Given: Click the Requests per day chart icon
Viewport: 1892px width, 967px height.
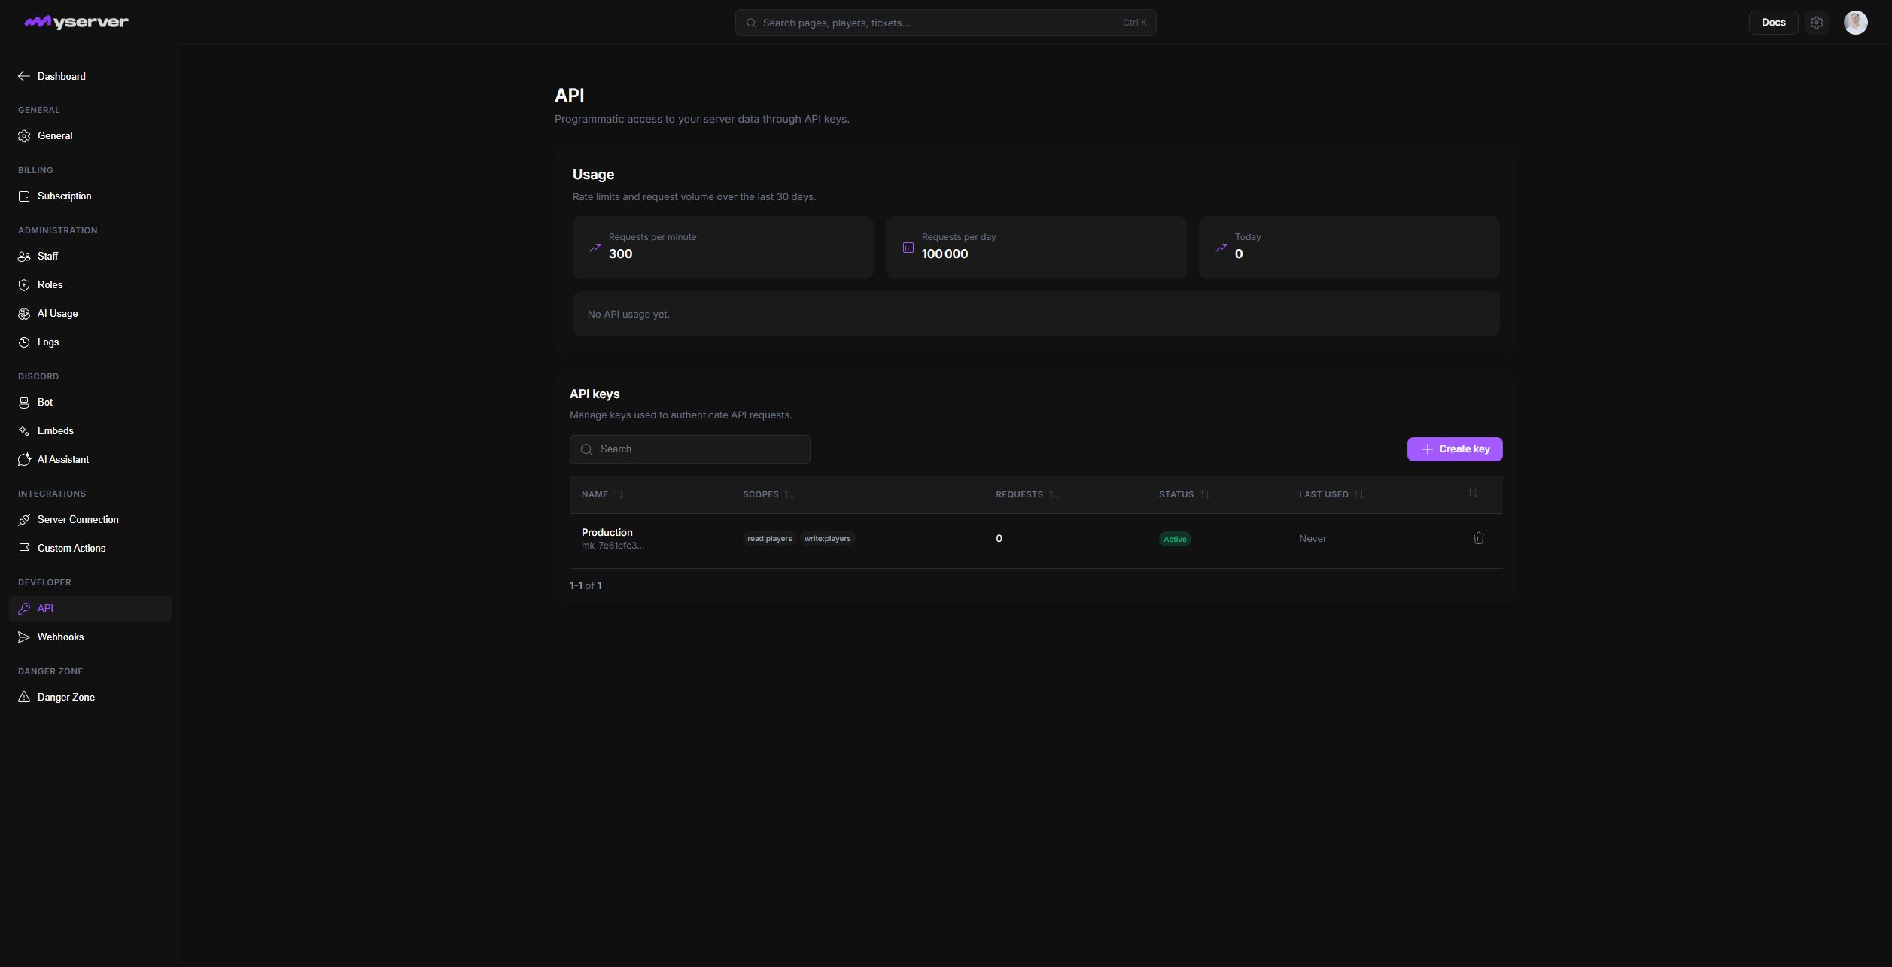Looking at the screenshot, I should click(x=908, y=248).
